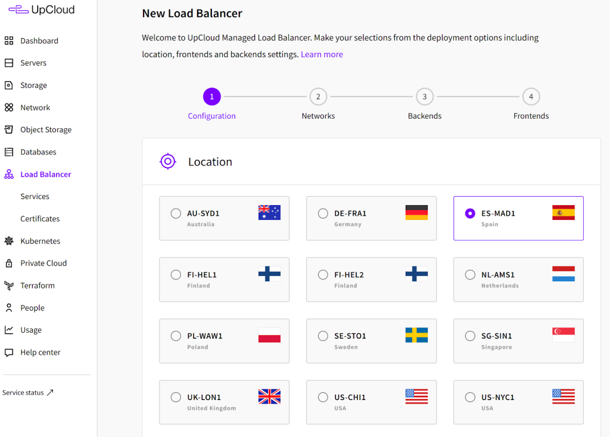Screen dimensions: 610x437
Task: Open Certificates under Load Balancer
Action: 40,219
